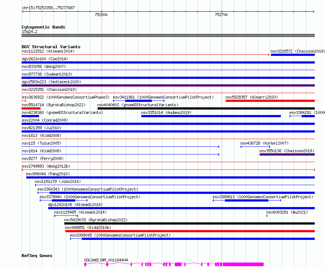Click the esv3384281 variant label

[307, 112]
